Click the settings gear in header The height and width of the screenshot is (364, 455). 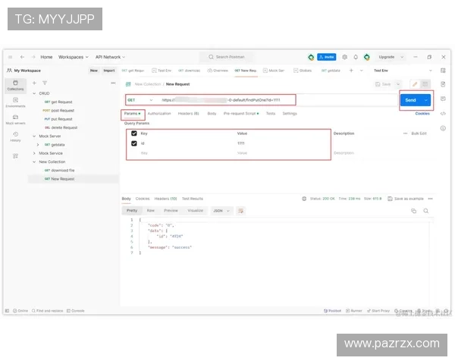pyautogui.click(x=344, y=57)
